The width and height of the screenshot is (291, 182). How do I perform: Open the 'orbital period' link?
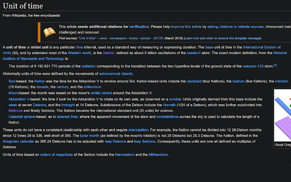point(101,93)
